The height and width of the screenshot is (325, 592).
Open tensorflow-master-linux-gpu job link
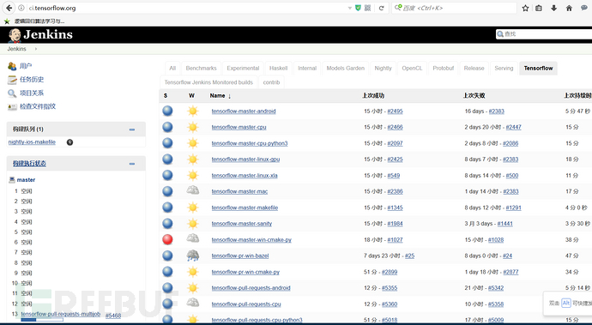pyautogui.click(x=245, y=159)
